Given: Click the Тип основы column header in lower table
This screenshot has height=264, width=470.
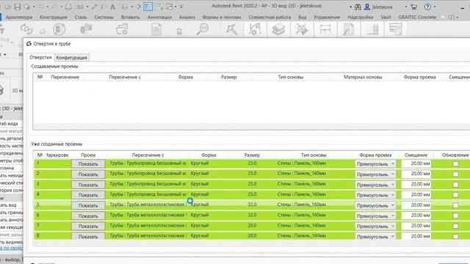Looking at the screenshot, I should pyautogui.click(x=314, y=155).
